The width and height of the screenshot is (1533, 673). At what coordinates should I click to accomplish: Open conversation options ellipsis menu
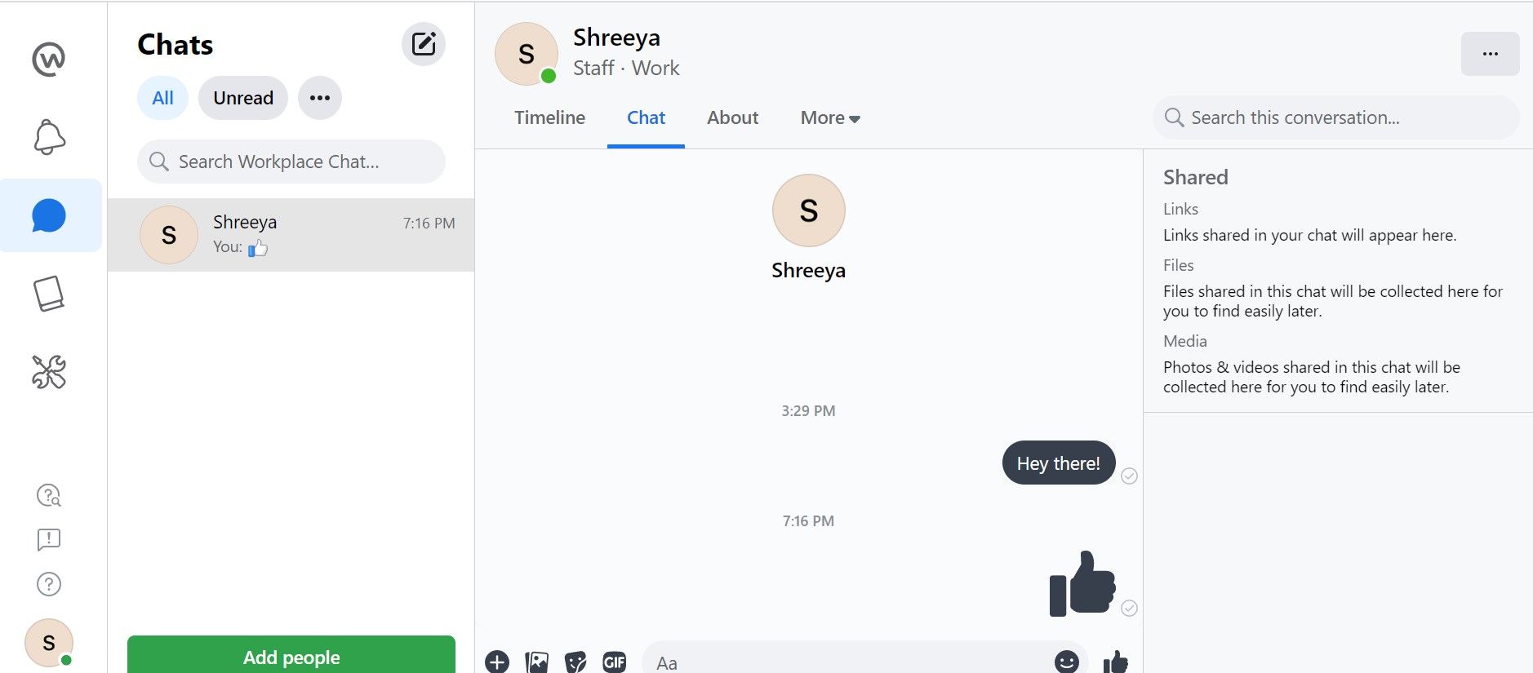pos(1490,54)
